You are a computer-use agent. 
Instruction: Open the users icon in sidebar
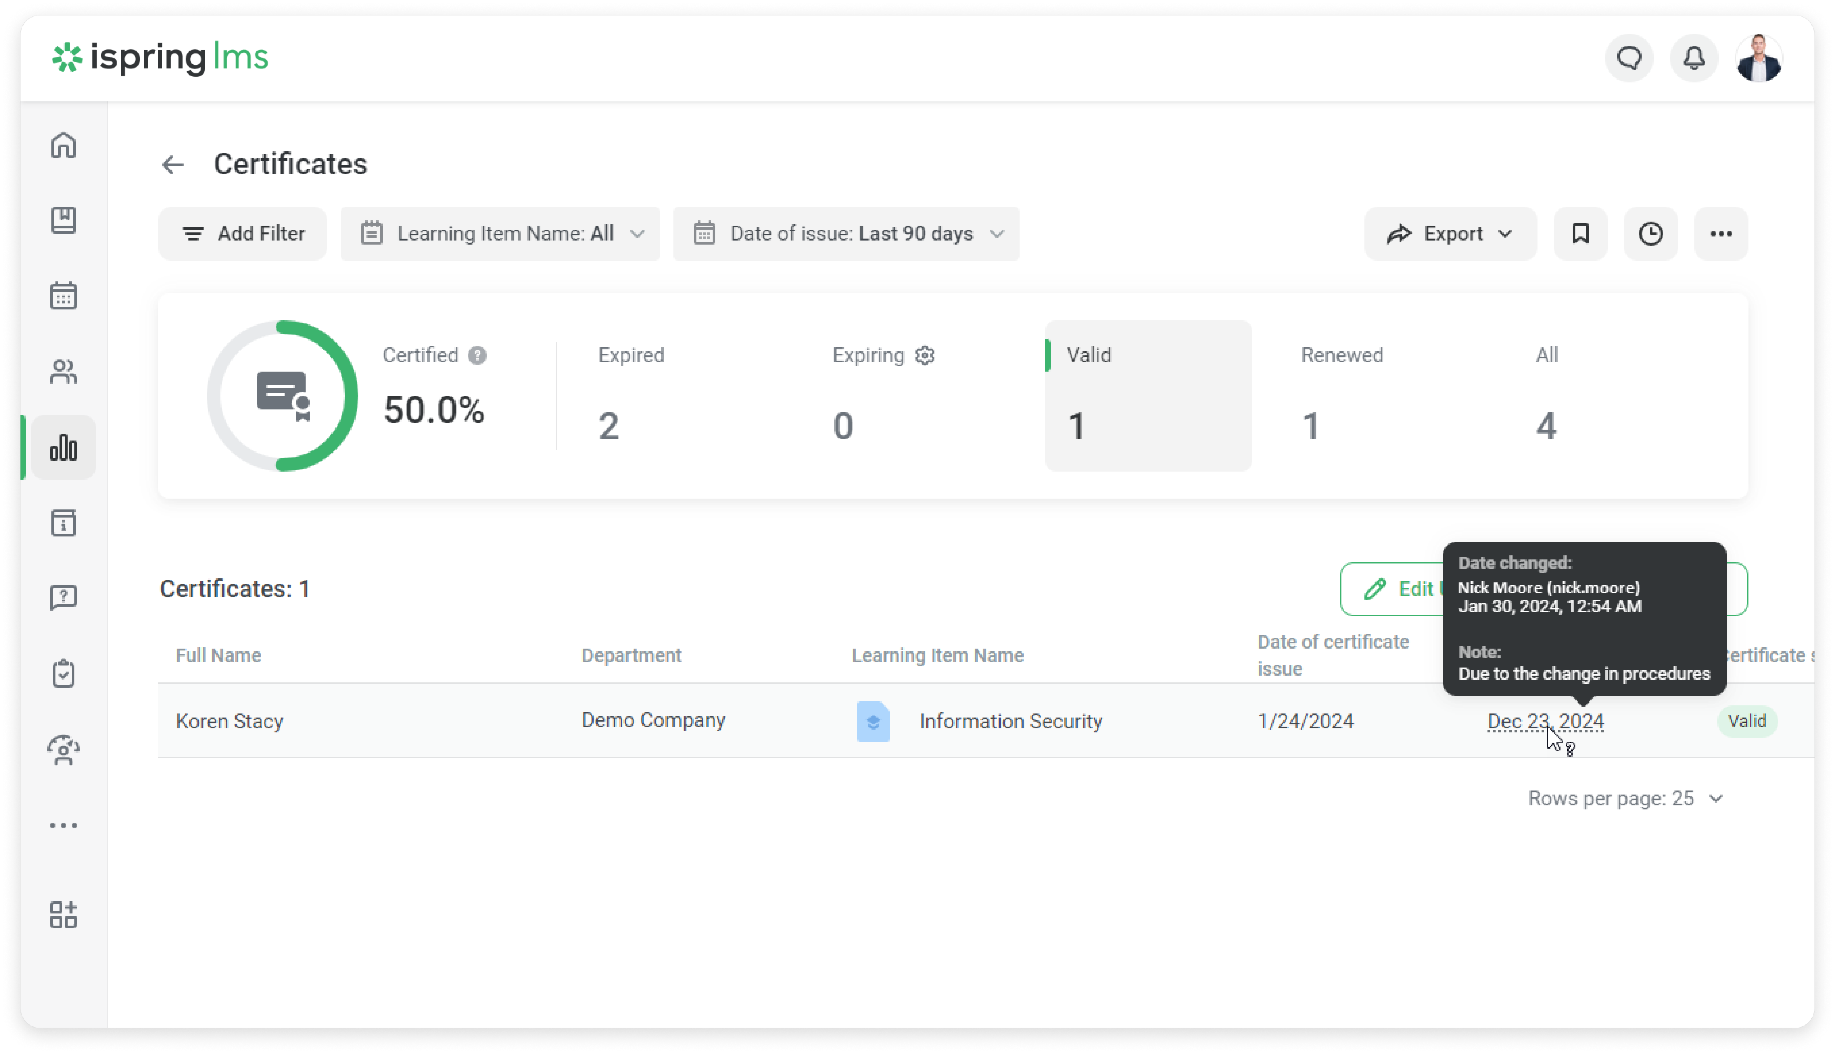coord(64,371)
